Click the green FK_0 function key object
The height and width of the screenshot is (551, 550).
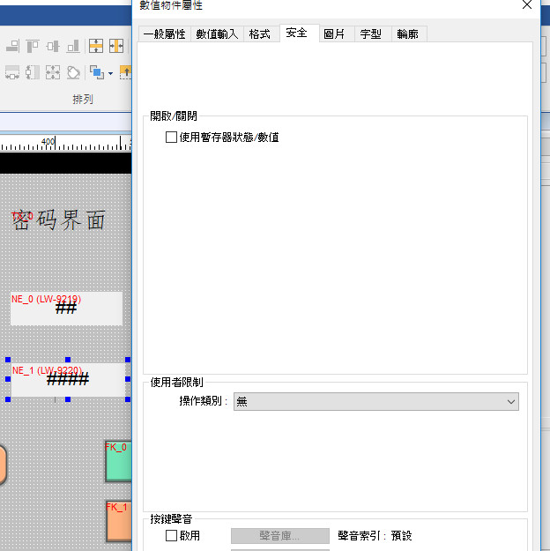point(118,461)
